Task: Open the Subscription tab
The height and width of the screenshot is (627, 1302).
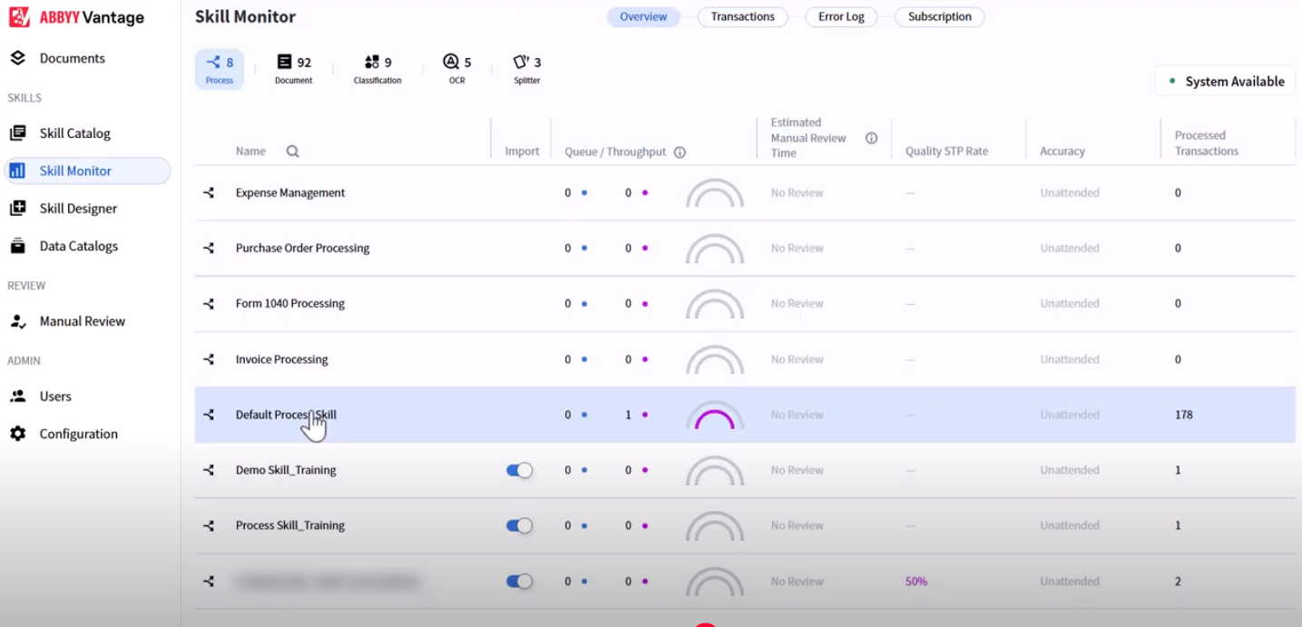Action: pyautogui.click(x=939, y=16)
